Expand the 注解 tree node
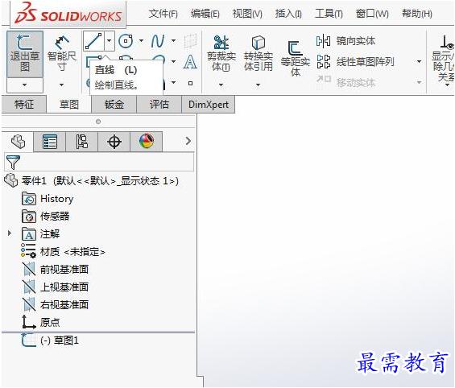 click(10, 233)
